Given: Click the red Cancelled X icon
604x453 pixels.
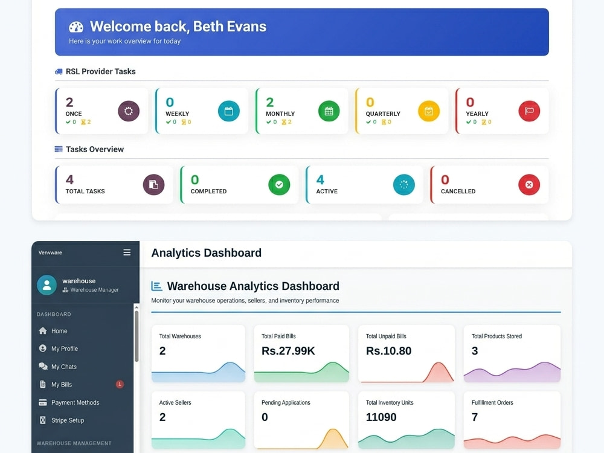Looking at the screenshot, I should (529, 184).
